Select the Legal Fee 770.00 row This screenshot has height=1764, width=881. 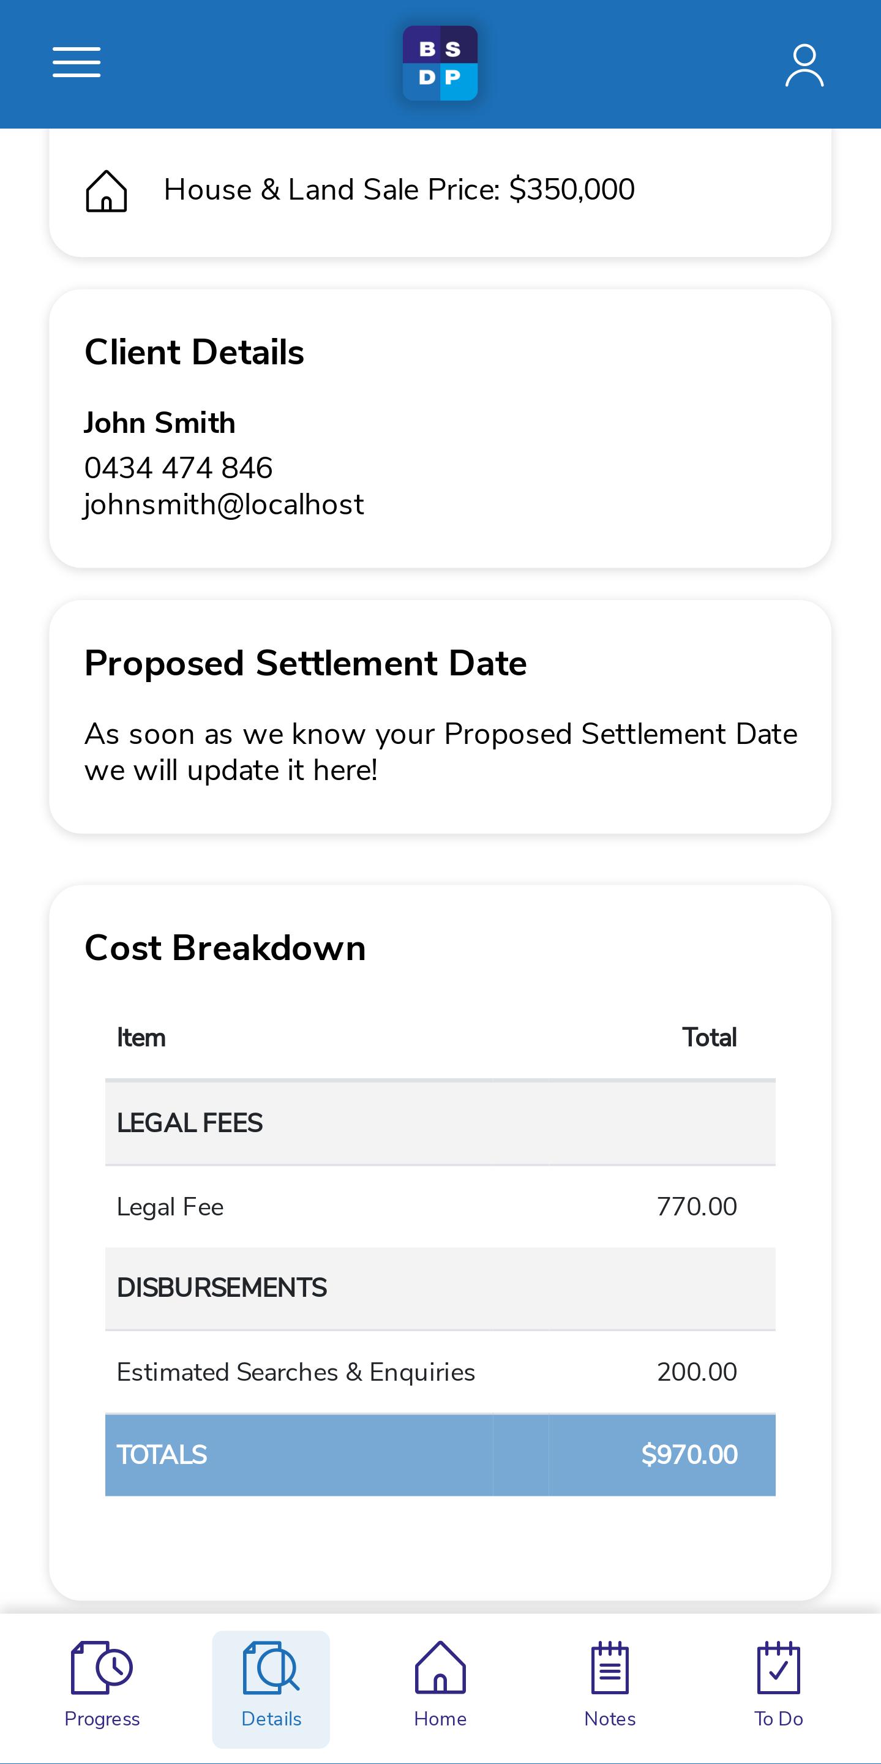(x=440, y=1207)
